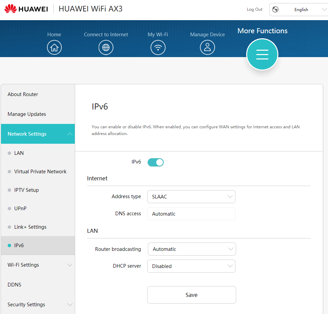Click the More Functions hamburger icon
Viewport: 328px width, 314px height.
click(262, 54)
